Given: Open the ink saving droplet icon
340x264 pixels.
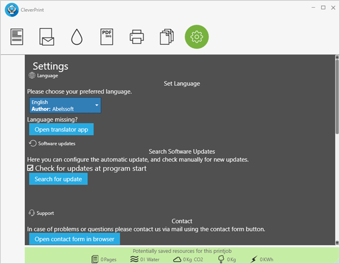Looking at the screenshot, I should [x=76, y=37].
